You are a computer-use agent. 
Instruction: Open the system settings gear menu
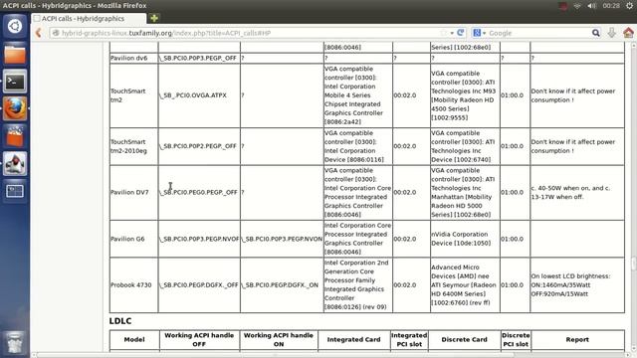coord(629,6)
